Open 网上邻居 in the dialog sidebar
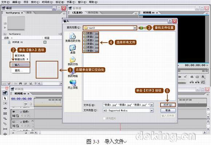 point(73,84)
